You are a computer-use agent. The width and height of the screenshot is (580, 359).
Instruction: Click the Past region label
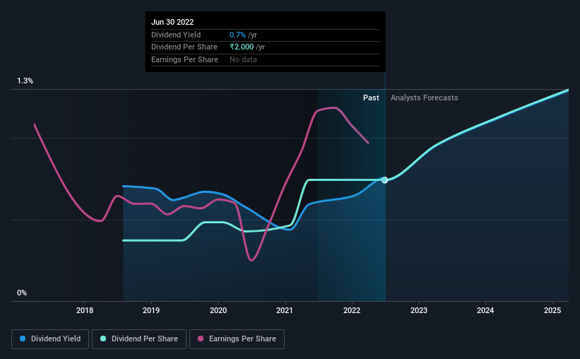(371, 98)
